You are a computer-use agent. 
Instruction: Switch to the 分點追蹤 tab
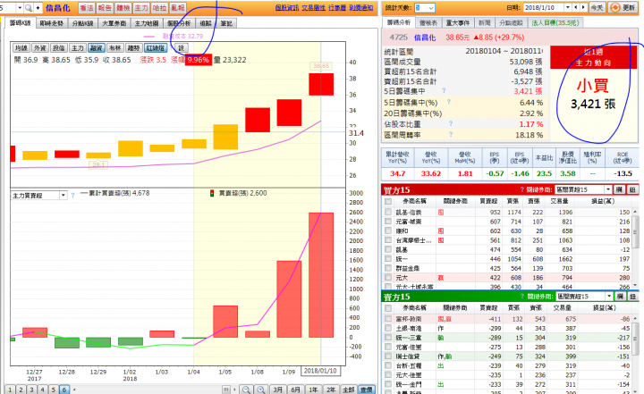click(x=511, y=23)
